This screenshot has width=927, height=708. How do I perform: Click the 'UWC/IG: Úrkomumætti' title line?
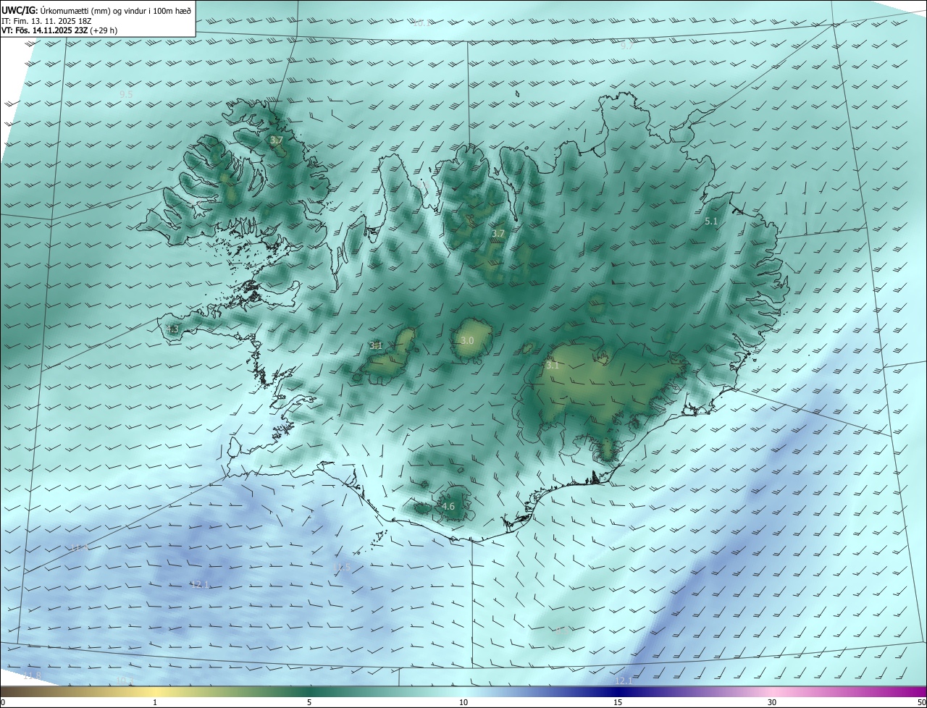pyautogui.click(x=96, y=9)
